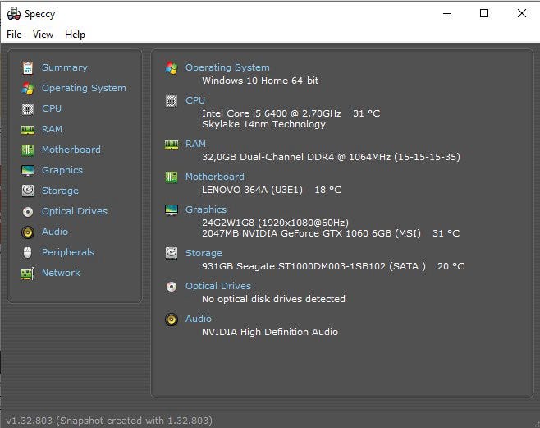Viewport: 540px width, 428px height.
Task: Click the Summary clipboard icon in sidebar
Action: click(28, 67)
